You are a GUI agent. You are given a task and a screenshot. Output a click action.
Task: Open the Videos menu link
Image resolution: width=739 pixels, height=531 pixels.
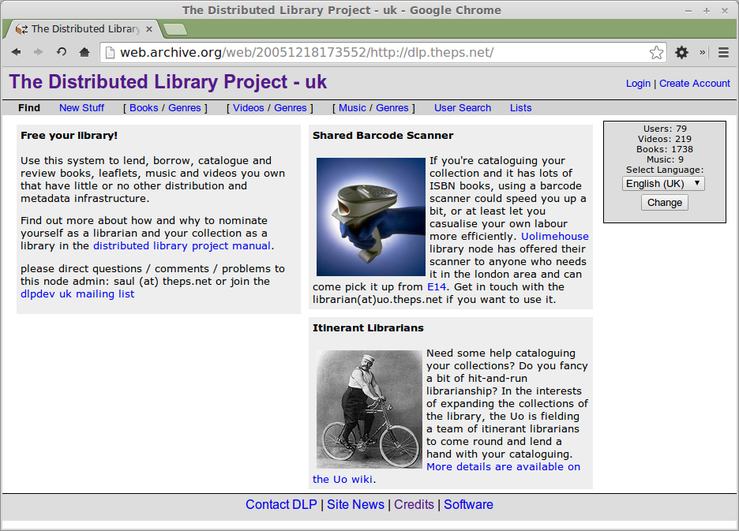249,108
